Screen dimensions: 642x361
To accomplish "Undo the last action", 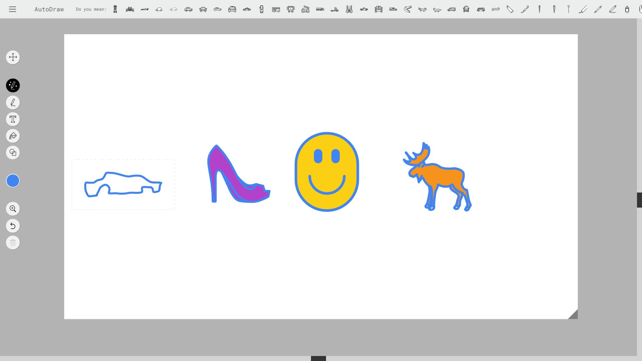I will point(13,226).
